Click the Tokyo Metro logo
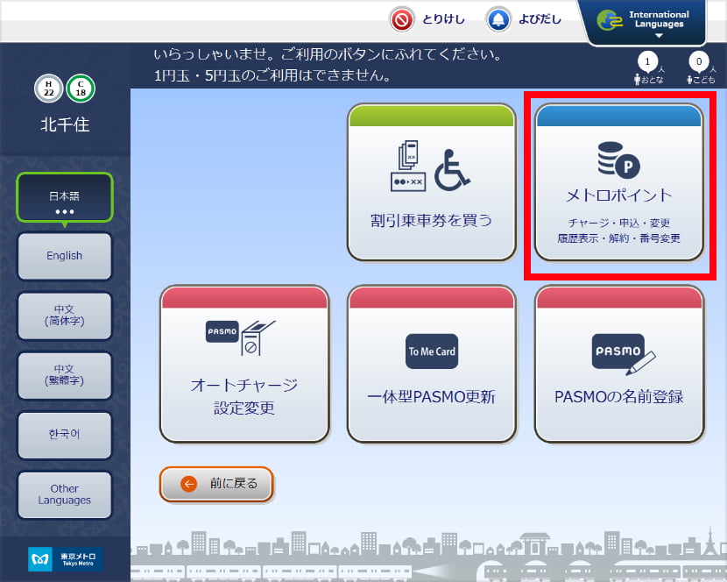727x582 pixels. 65,559
